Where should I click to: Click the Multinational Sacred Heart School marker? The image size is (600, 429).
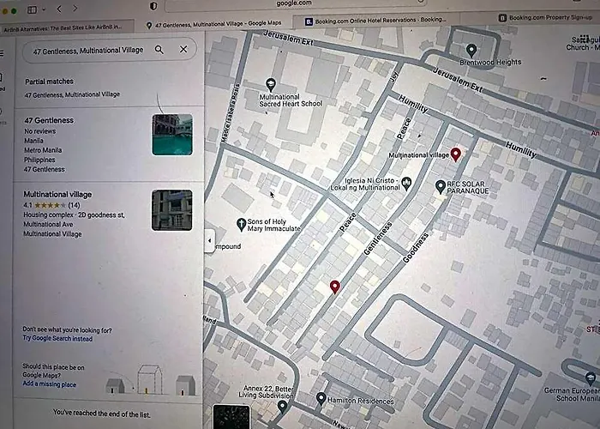pos(271,84)
